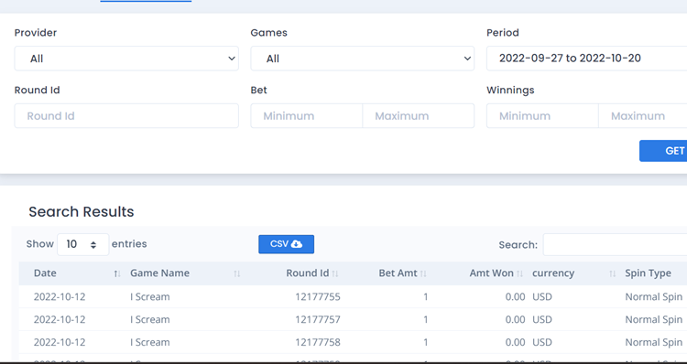Image resolution: width=687 pixels, height=364 pixels.
Task: Focus the Round Id input field
Action: click(x=126, y=116)
